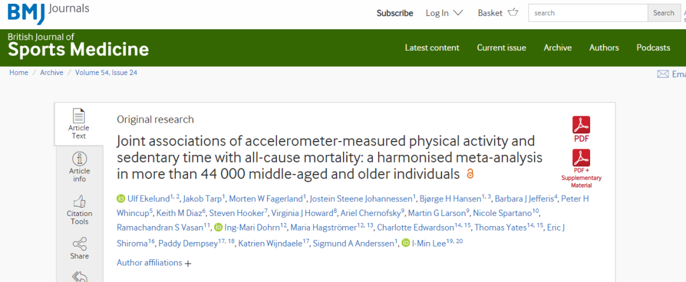686x282 pixels.
Task: Open the Podcasts menu item
Action: tap(653, 48)
